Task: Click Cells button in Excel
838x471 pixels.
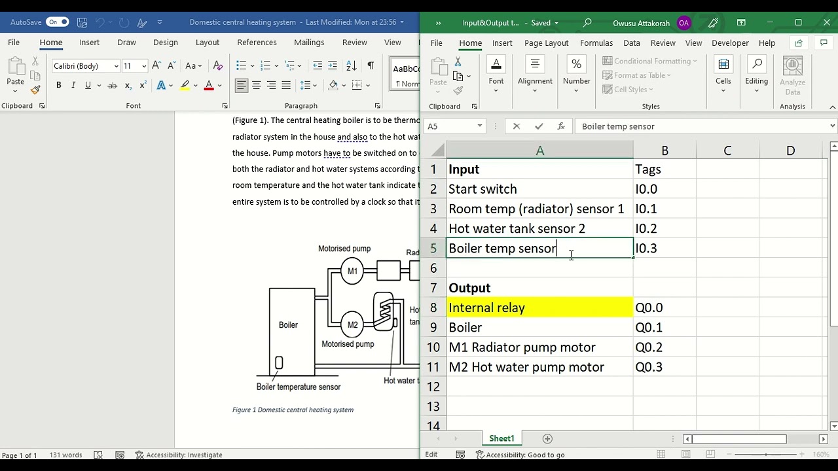Action: pyautogui.click(x=723, y=75)
